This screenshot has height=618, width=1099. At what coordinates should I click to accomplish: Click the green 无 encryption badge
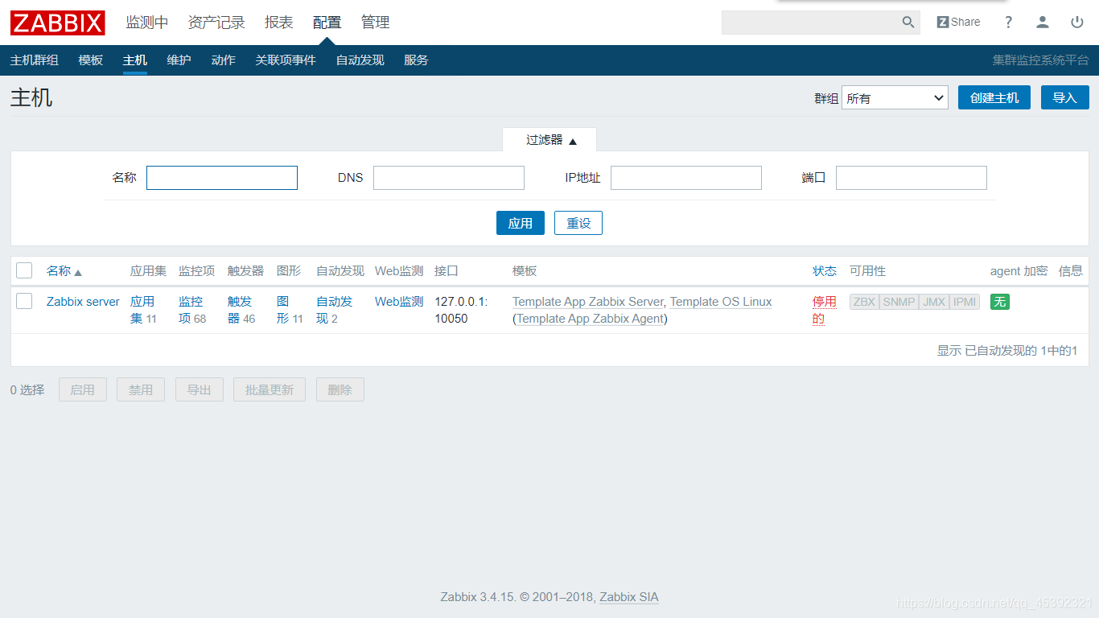[x=1000, y=302]
